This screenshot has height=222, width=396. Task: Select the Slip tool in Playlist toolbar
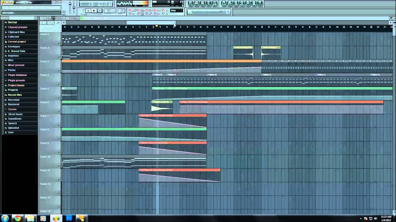64,18
